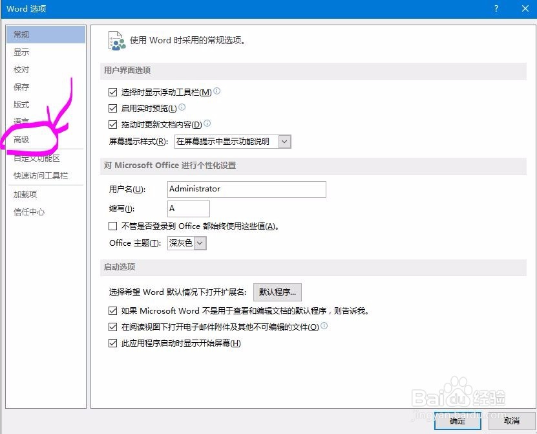The image size is (537, 434).
Task: Confirm with the 确定 button
Action: click(x=458, y=420)
